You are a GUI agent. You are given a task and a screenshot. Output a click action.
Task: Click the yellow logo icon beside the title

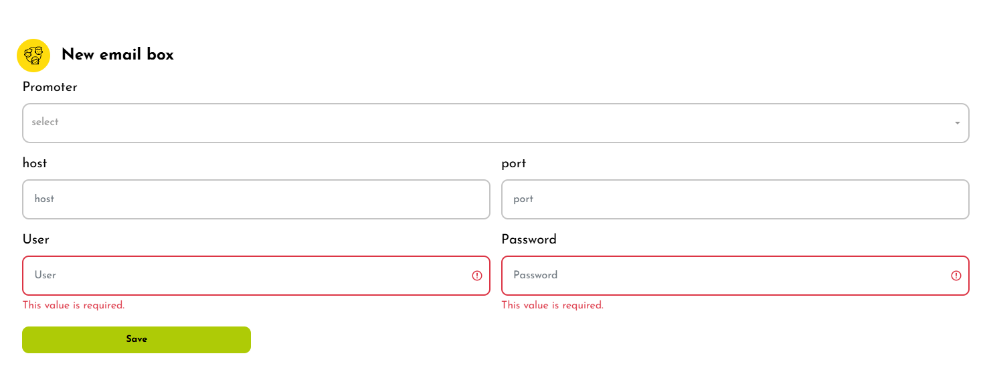coord(33,55)
